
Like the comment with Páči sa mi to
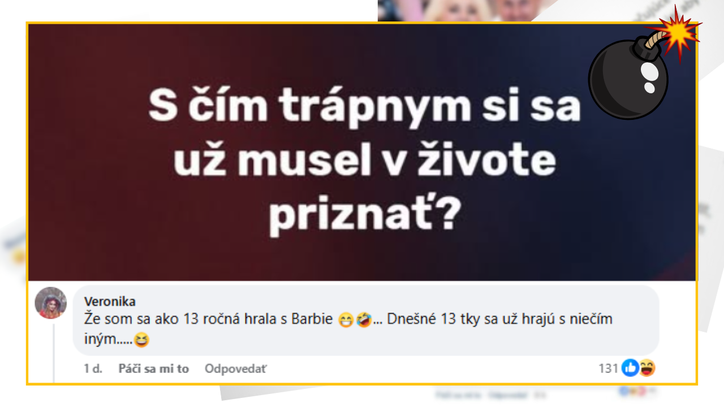(x=153, y=369)
